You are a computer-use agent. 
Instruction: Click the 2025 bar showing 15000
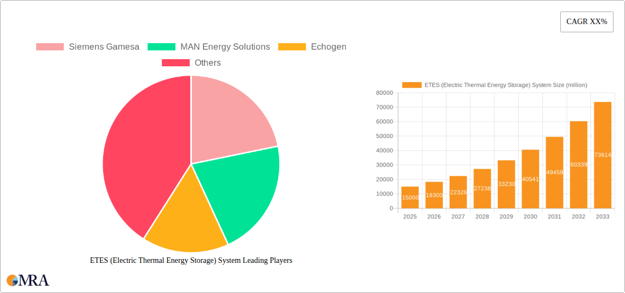coord(410,198)
